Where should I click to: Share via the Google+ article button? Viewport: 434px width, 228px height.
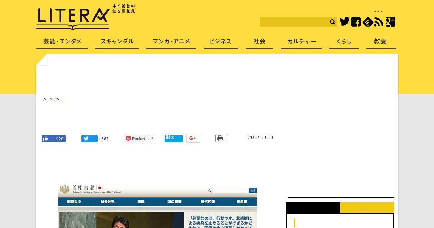[193, 138]
